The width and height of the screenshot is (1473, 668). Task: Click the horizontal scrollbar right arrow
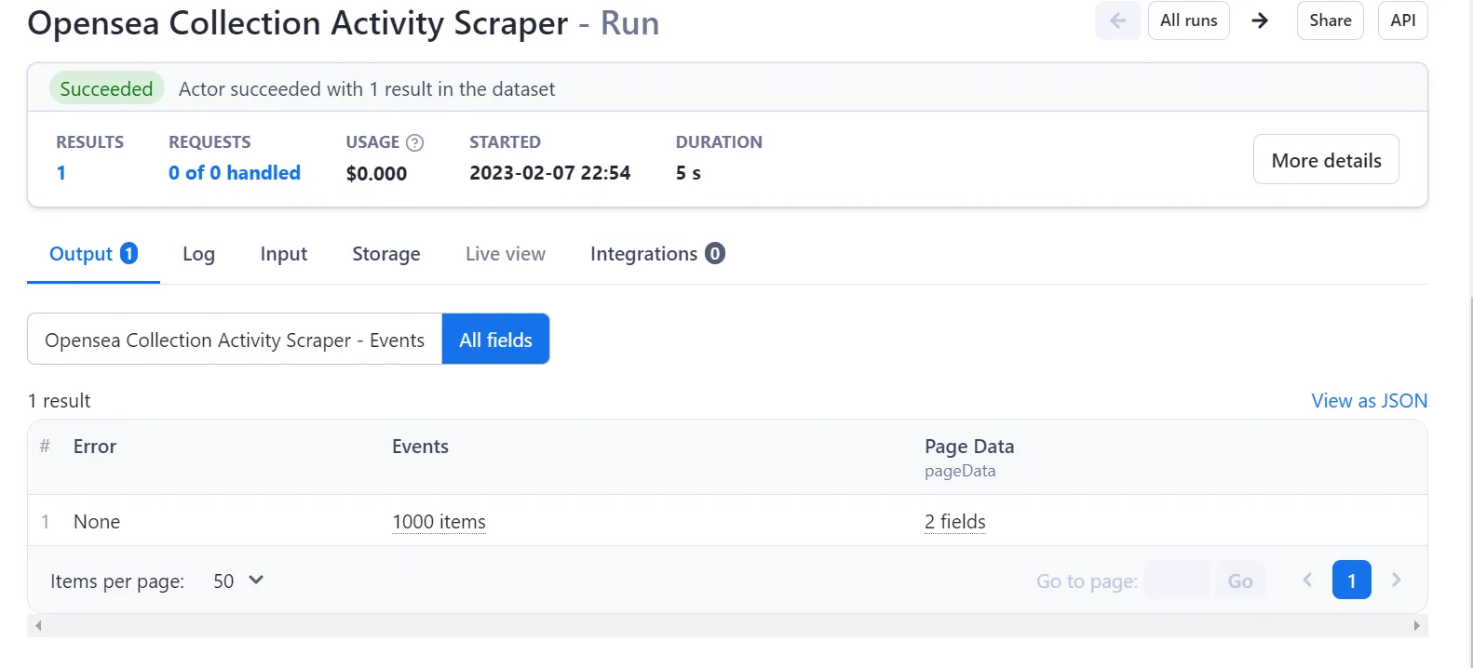tap(1416, 626)
